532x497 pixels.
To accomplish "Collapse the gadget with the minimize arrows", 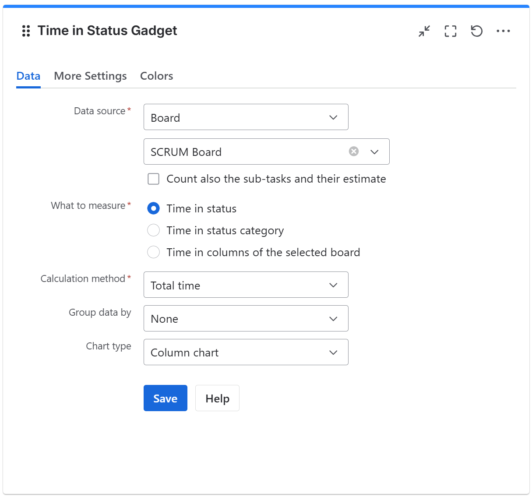I will pyautogui.click(x=424, y=31).
